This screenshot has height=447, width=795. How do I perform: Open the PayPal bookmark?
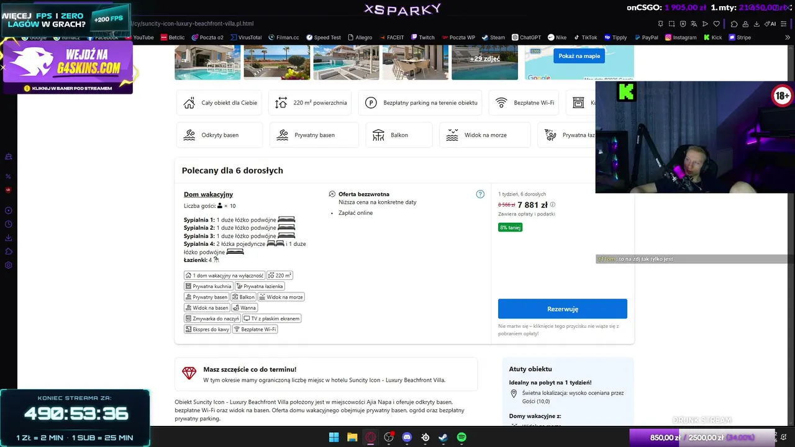[x=646, y=37]
